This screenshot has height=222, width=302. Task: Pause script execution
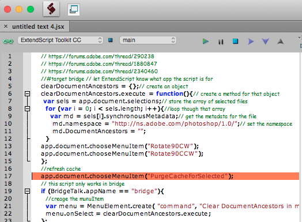pyautogui.click(x=221, y=42)
